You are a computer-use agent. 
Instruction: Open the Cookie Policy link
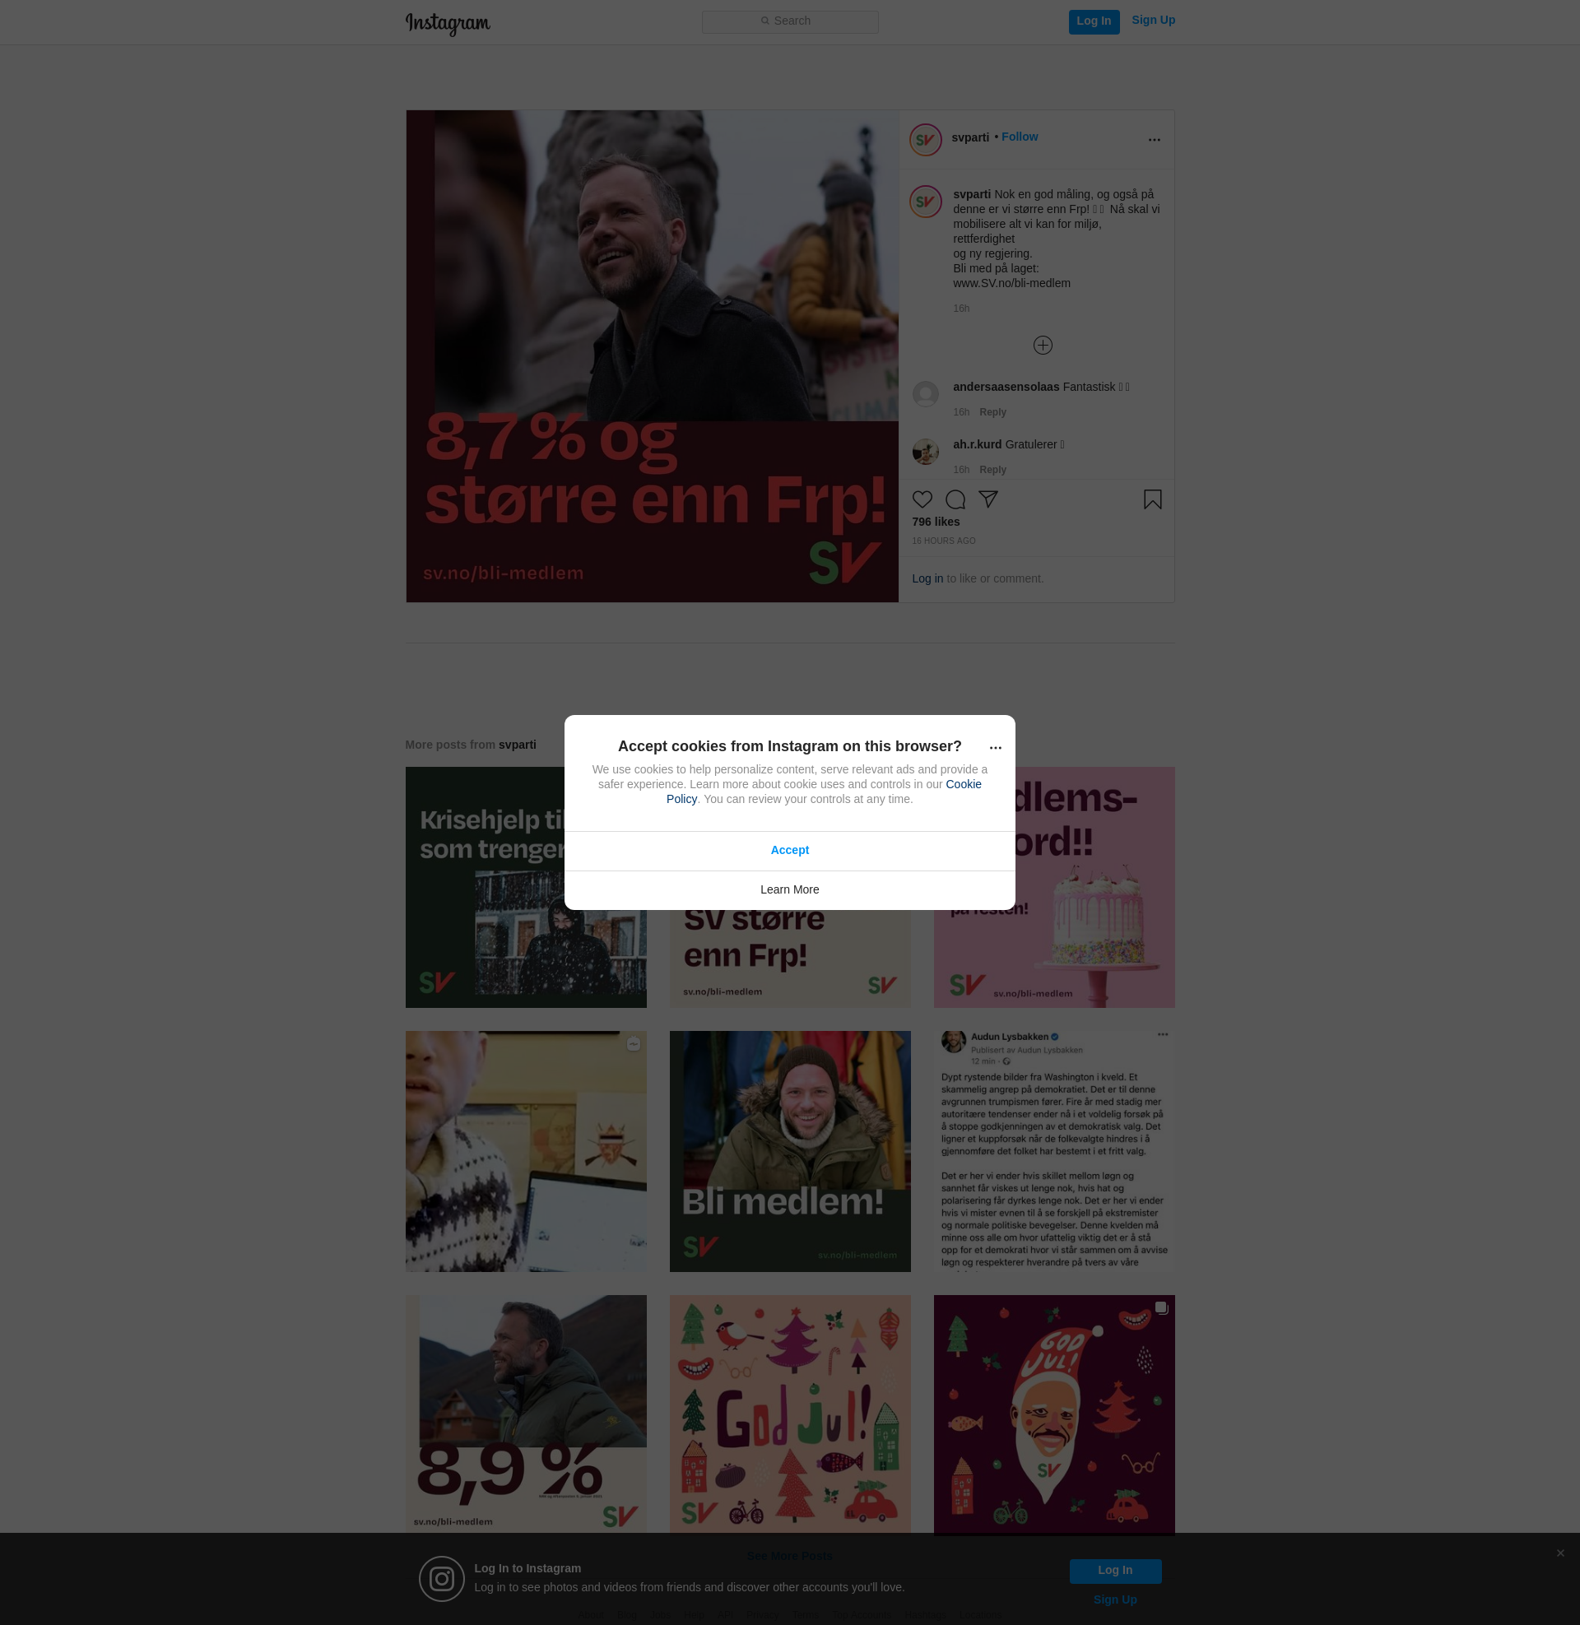(964, 785)
